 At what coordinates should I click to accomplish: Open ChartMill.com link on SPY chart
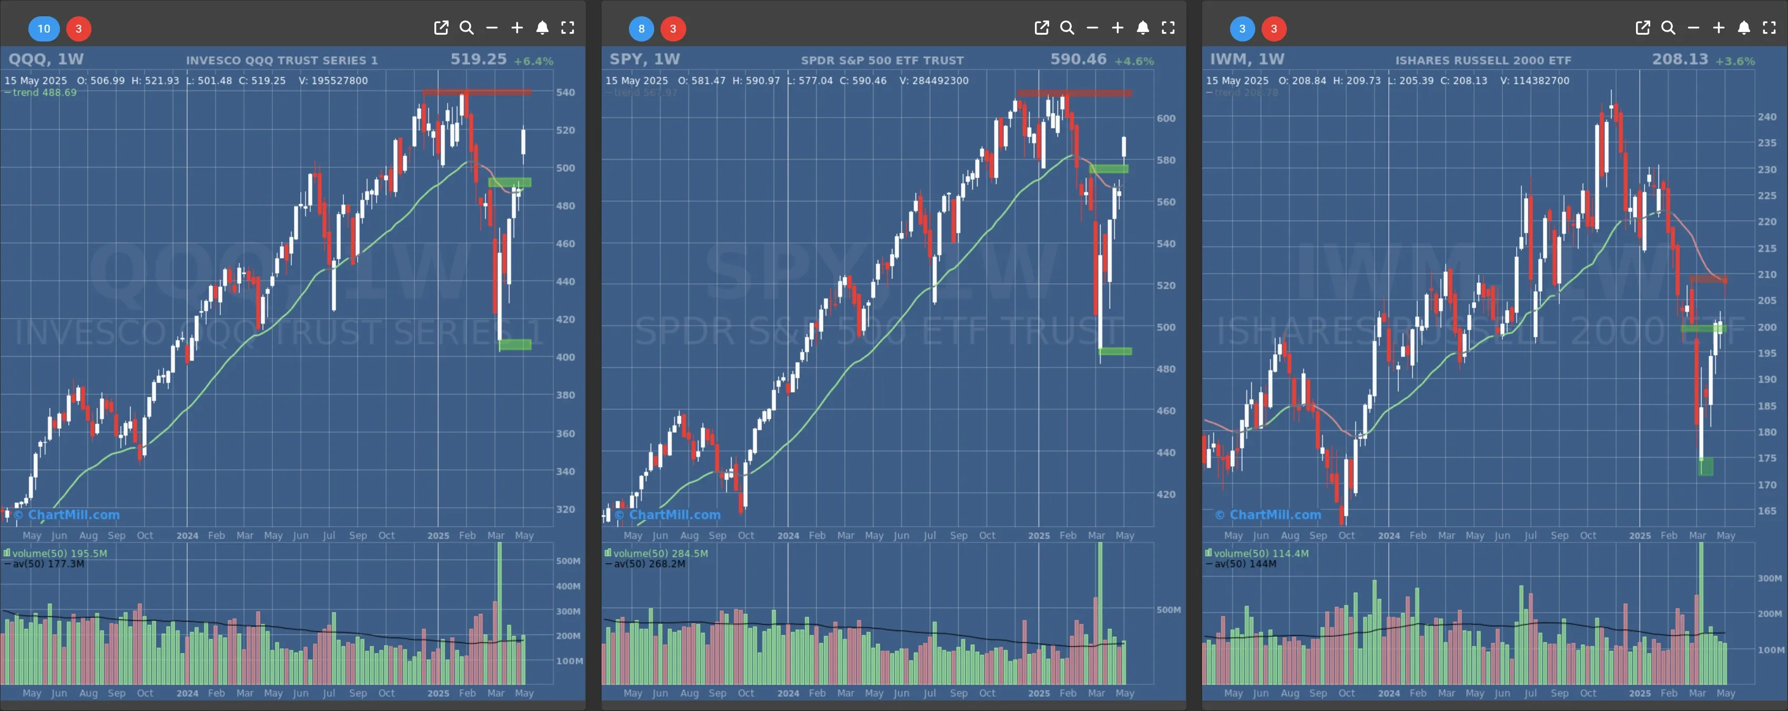668,514
